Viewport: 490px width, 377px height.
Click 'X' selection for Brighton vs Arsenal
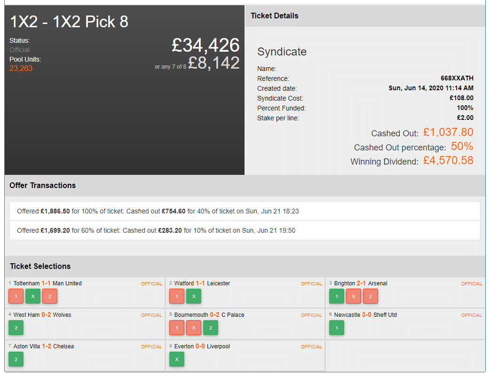coord(354,296)
